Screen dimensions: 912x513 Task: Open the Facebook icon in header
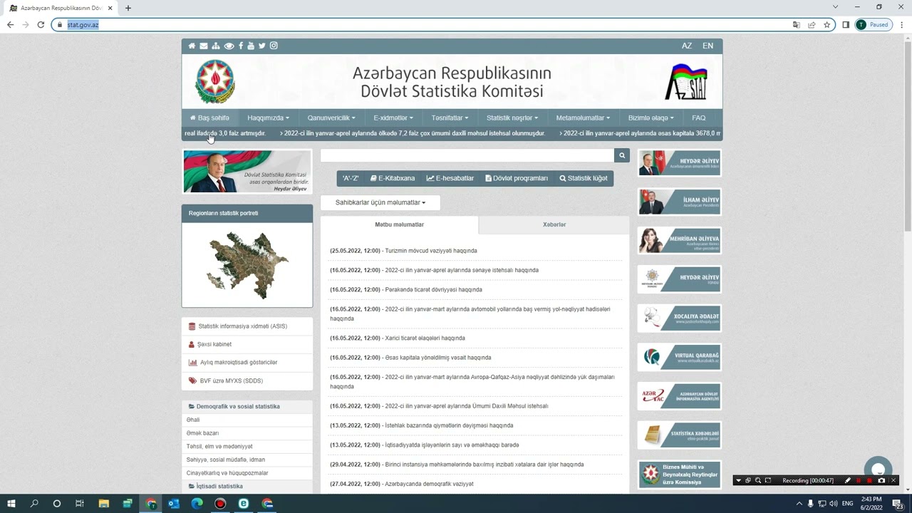[241, 46]
